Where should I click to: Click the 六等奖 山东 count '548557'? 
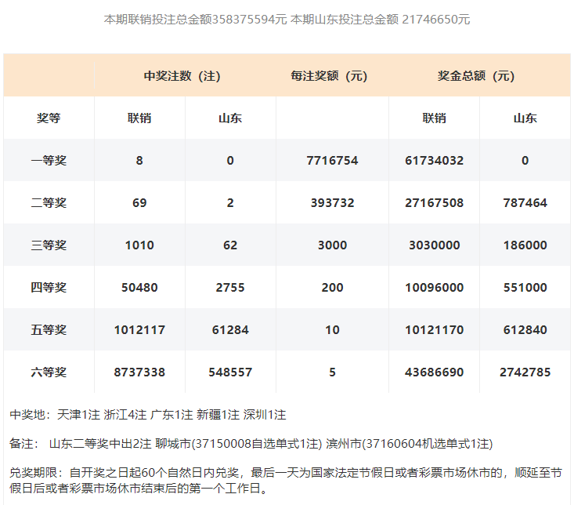coord(230,372)
